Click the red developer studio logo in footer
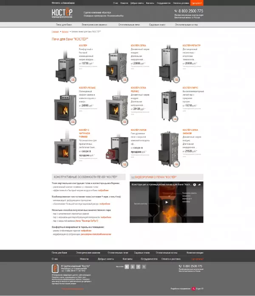255x296 pixels. [194, 289]
